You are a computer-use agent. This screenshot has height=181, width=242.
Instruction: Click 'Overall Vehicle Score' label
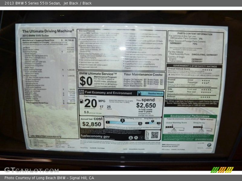pyautogui.click(x=179, y=69)
